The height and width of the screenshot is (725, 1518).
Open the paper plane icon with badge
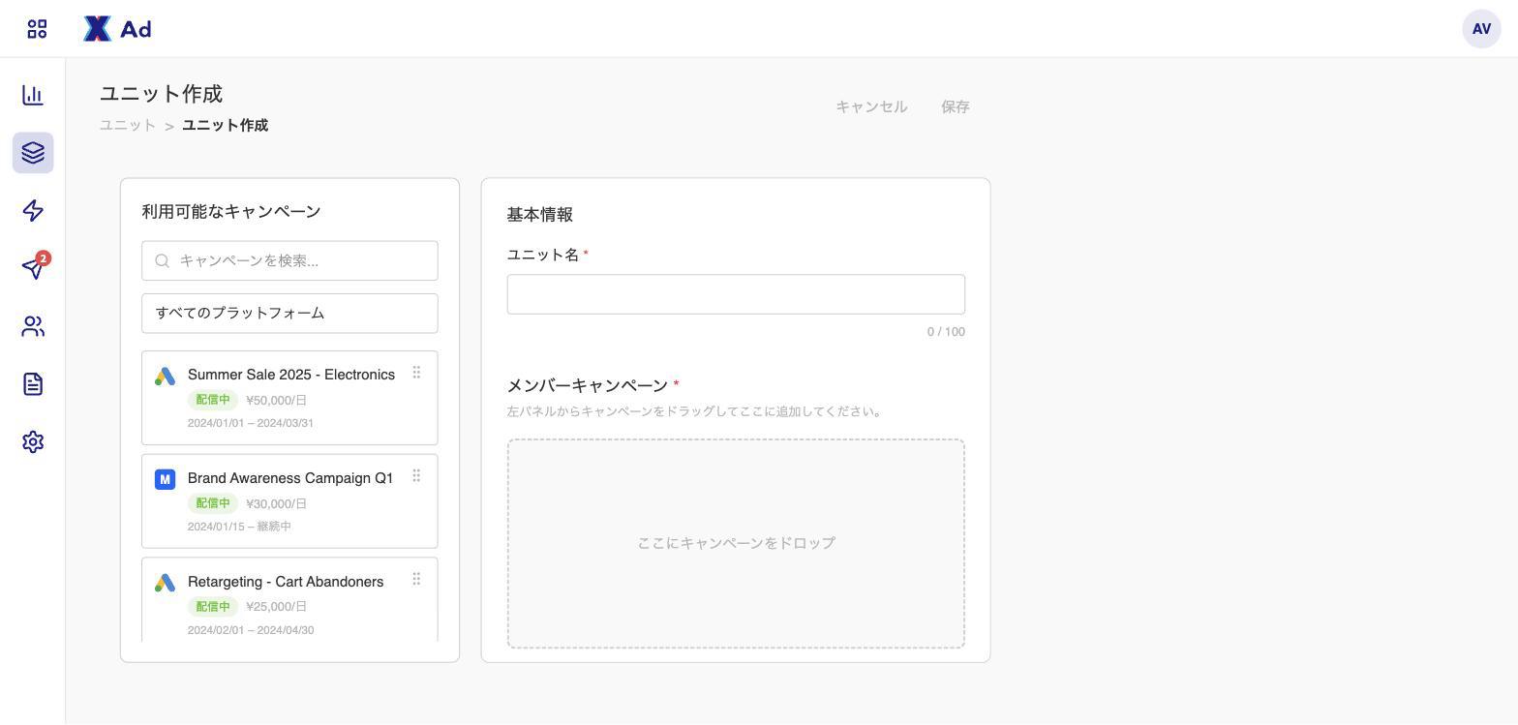click(x=34, y=267)
